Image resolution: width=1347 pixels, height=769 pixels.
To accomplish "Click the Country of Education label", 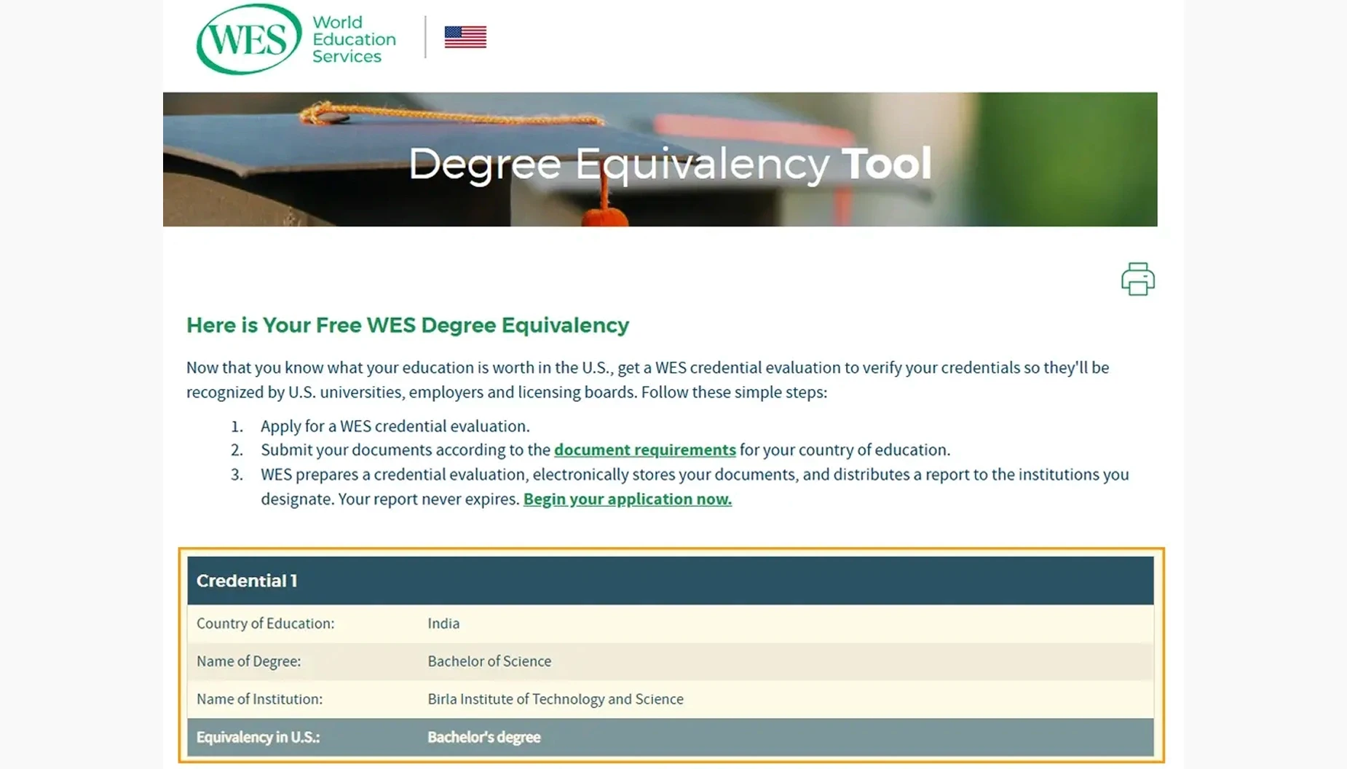I will 265,623.
